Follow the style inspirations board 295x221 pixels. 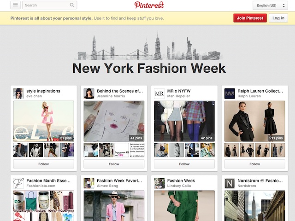44,164
